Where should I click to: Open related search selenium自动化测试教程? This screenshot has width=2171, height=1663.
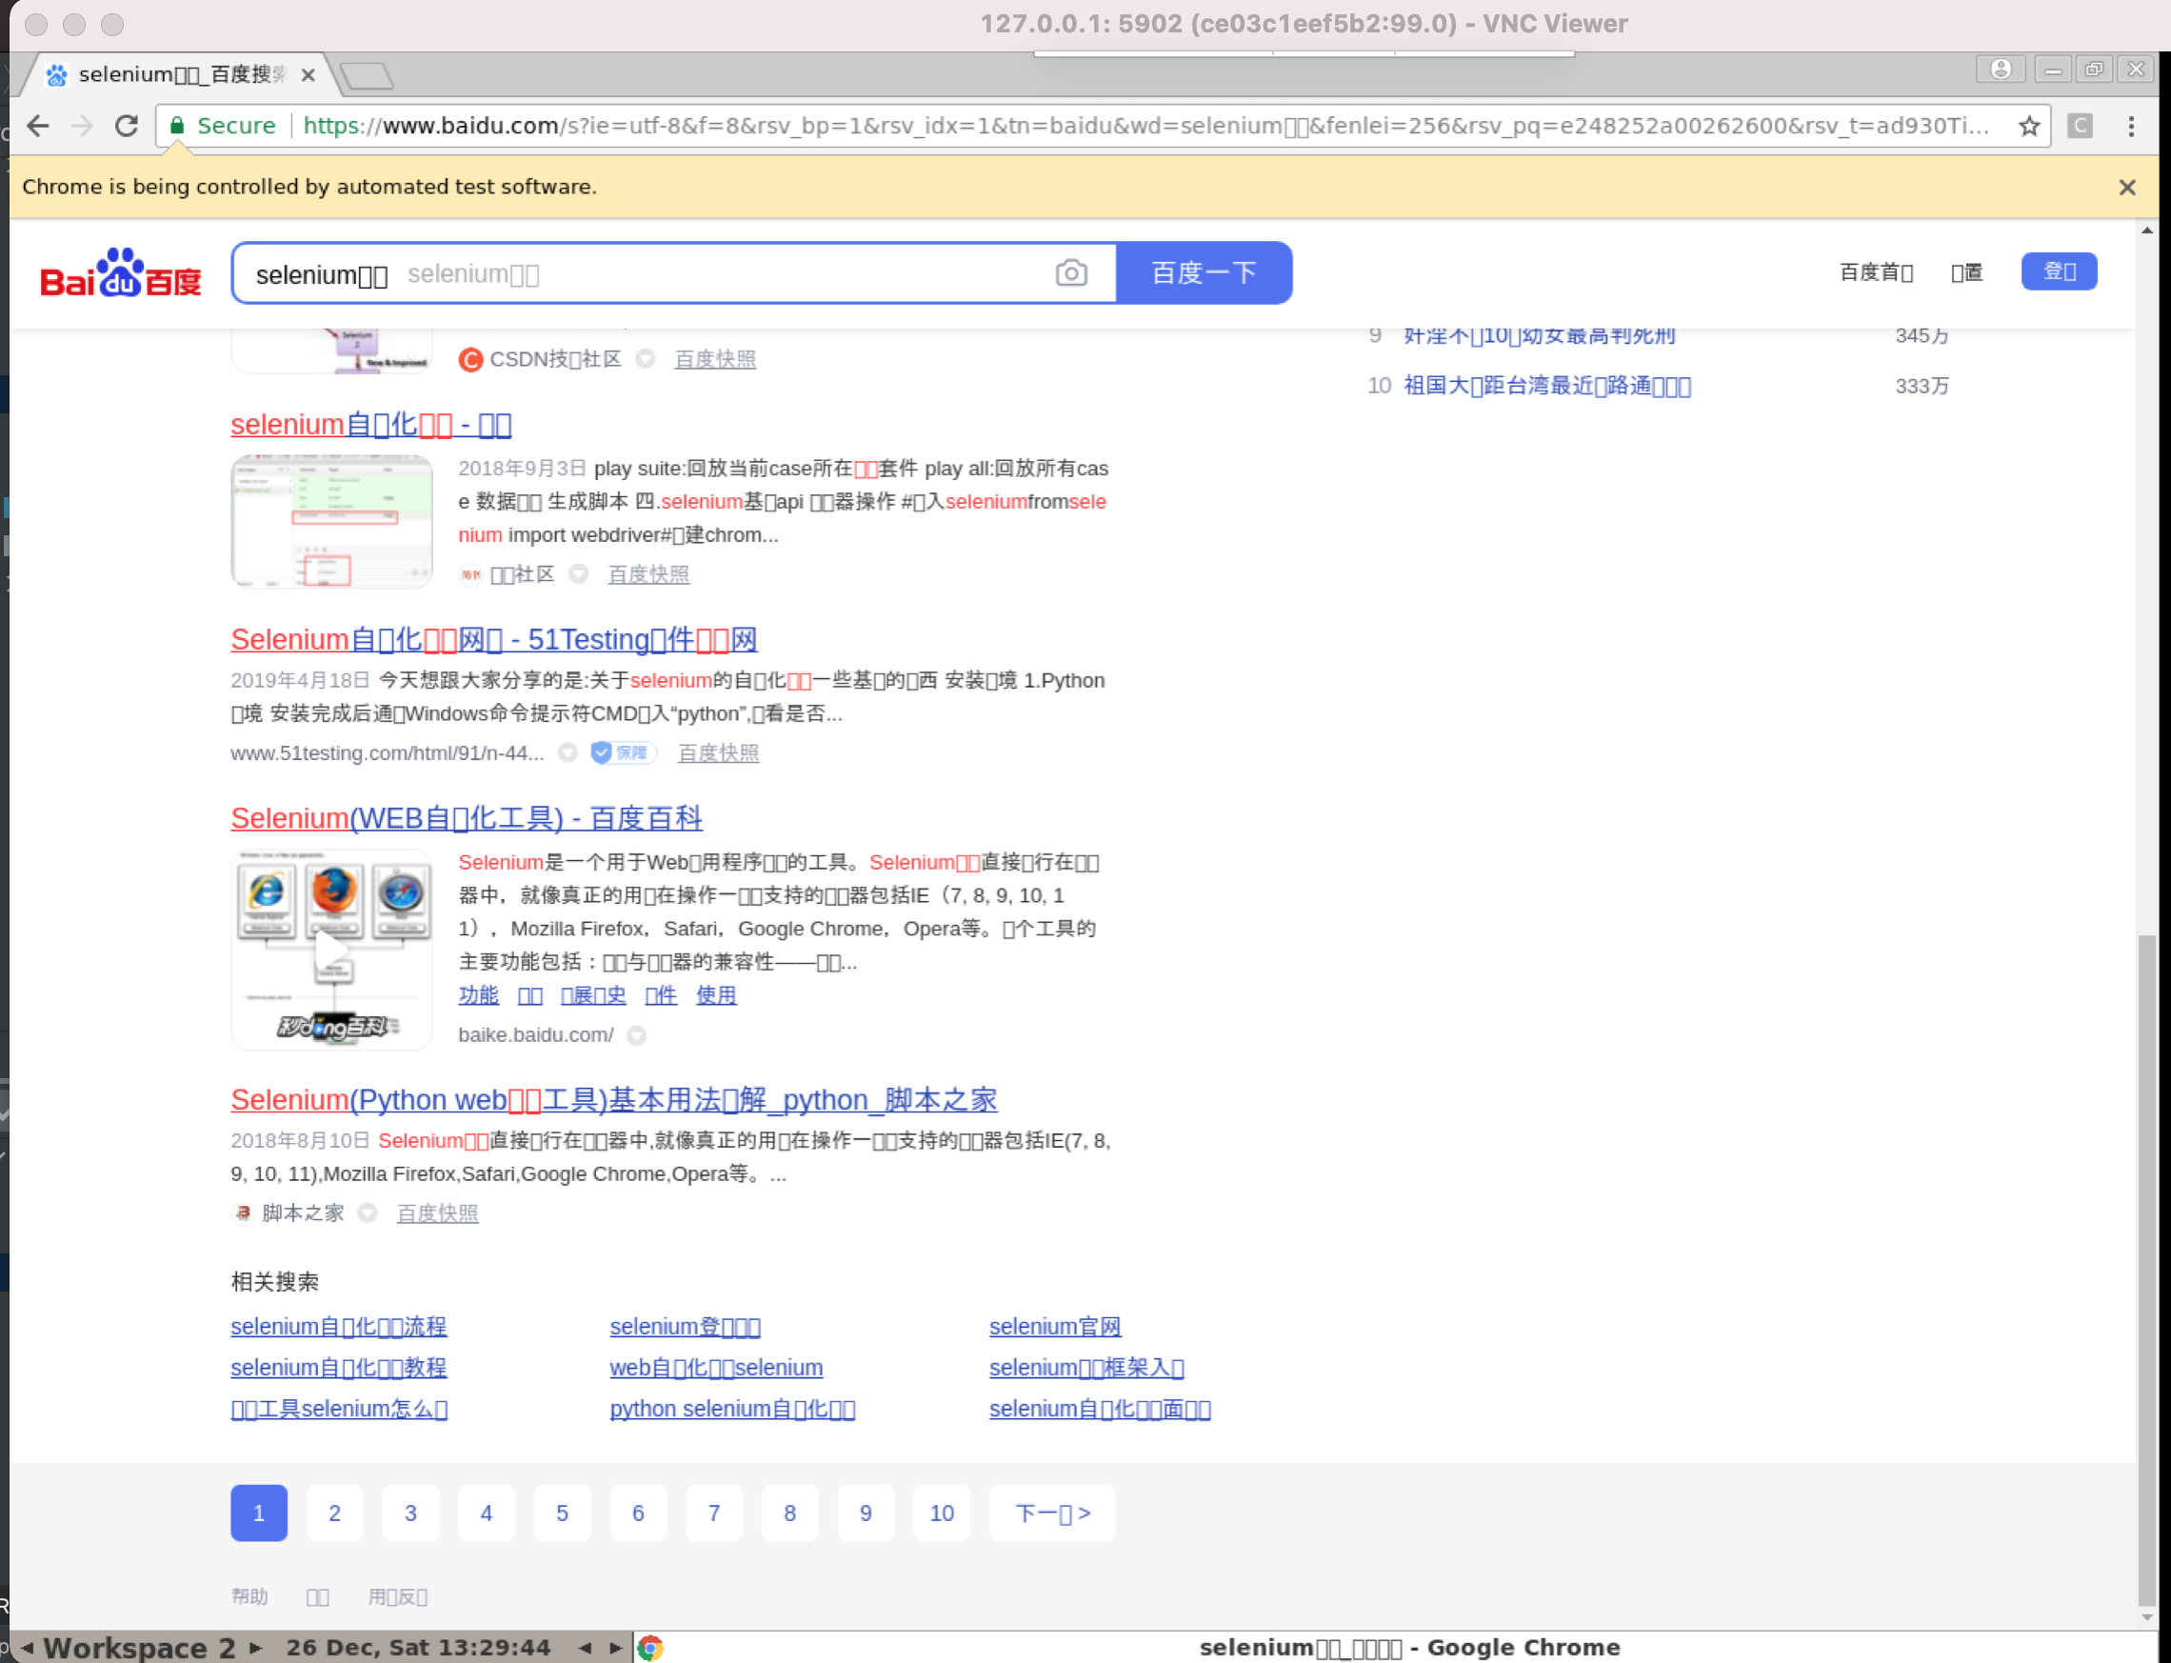coord(338,1368)
